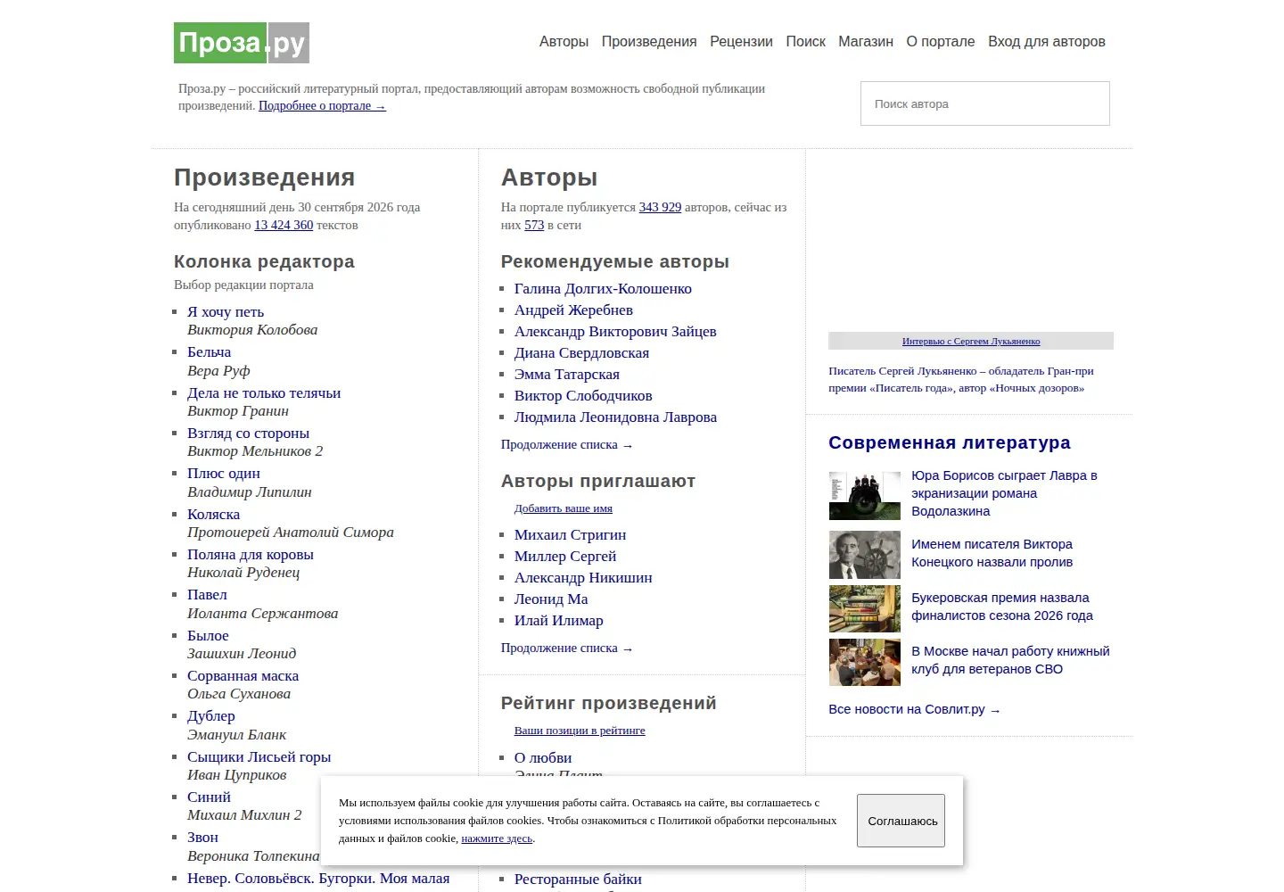This screenshot has height=892, width=1284.
Task: Click the Букеровская премия news thumbnail
Action: pos(865,608)
